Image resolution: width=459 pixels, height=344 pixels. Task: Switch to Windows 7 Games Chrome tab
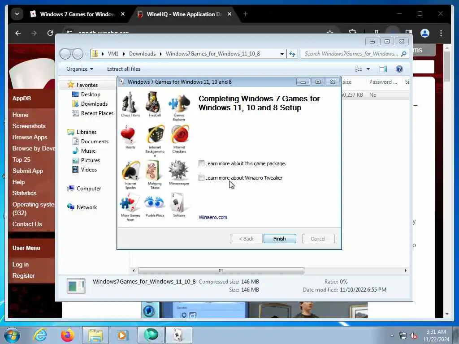[x=77, y=14]
